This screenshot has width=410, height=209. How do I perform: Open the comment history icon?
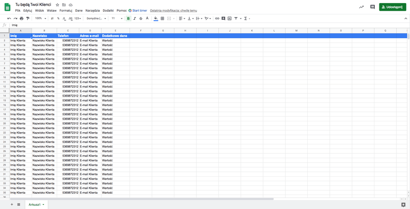coord(372,7)
